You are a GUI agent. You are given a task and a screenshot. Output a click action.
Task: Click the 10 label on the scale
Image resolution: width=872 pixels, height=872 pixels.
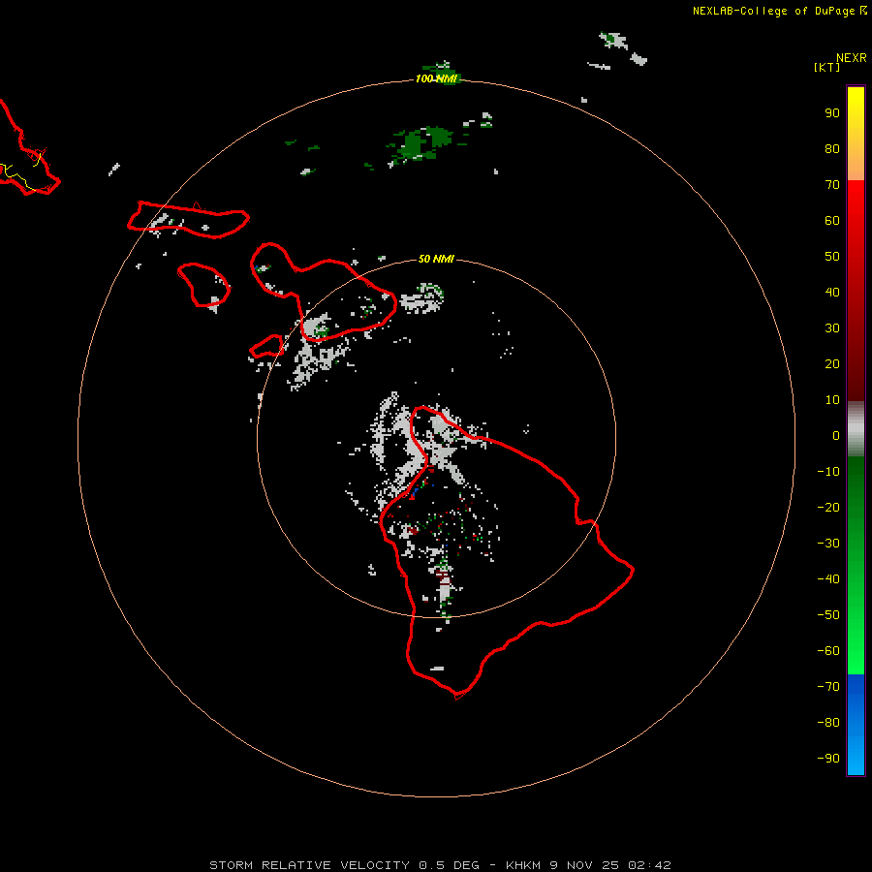coord(832,400)
